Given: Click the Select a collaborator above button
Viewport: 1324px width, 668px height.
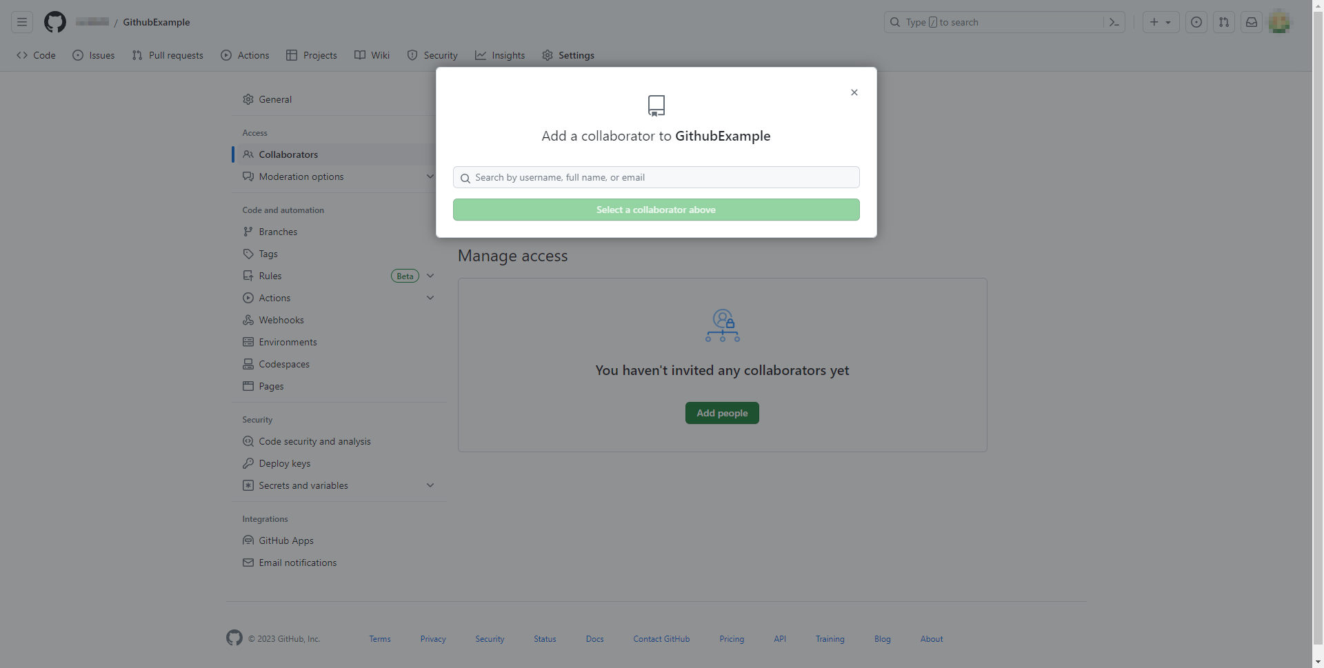Looking at the screenshot, I should (656, 210).
